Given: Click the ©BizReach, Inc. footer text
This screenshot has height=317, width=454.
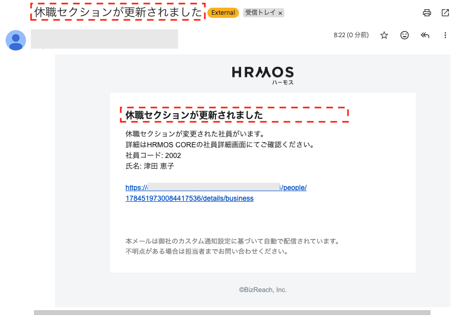Looking at the screenshot, I should pos(263,289).
